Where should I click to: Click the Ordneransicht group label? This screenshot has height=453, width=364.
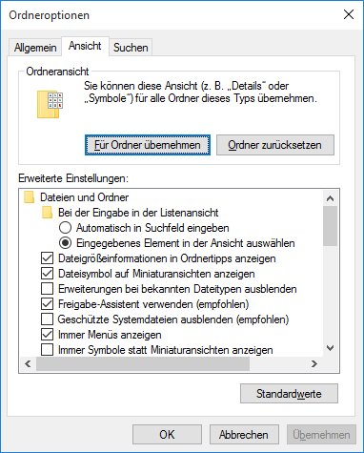pos(57,72)
